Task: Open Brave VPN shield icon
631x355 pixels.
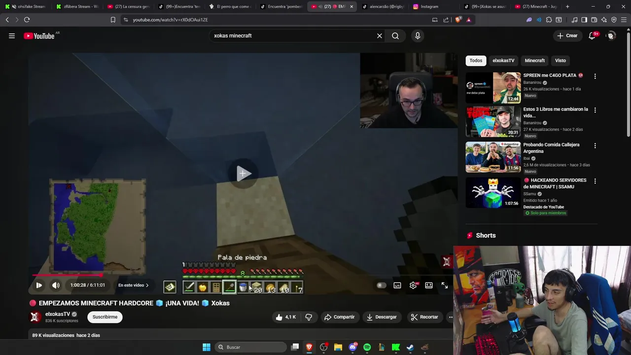Action: click(614, 20)
